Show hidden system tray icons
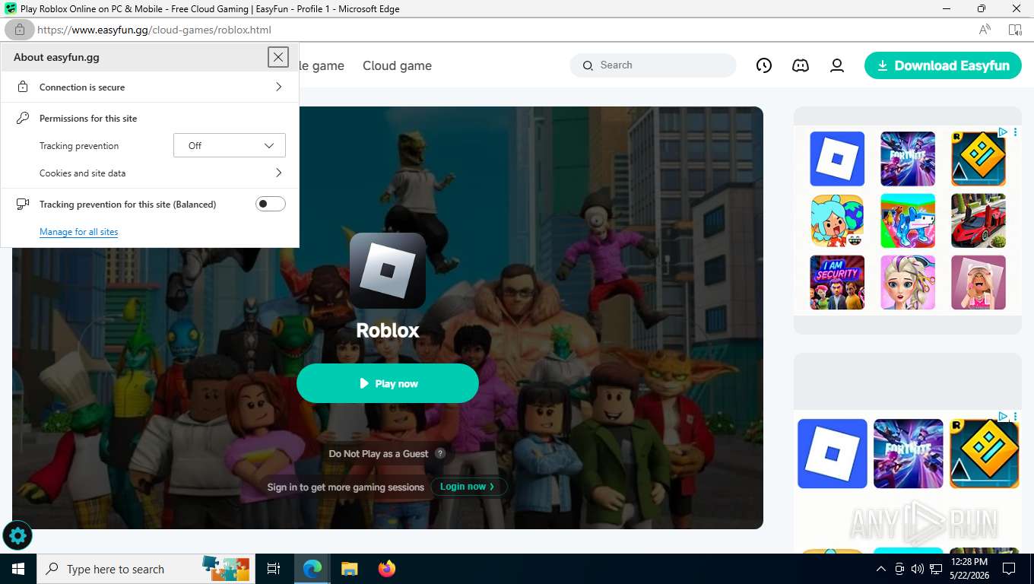The height and width of the screenshot is (584, 1034). (x=881, y=569)
